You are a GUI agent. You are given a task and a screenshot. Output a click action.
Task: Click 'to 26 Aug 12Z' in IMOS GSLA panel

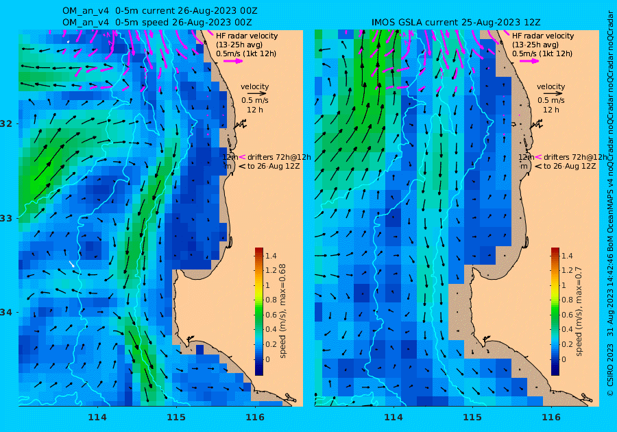(x=570, y=167)
